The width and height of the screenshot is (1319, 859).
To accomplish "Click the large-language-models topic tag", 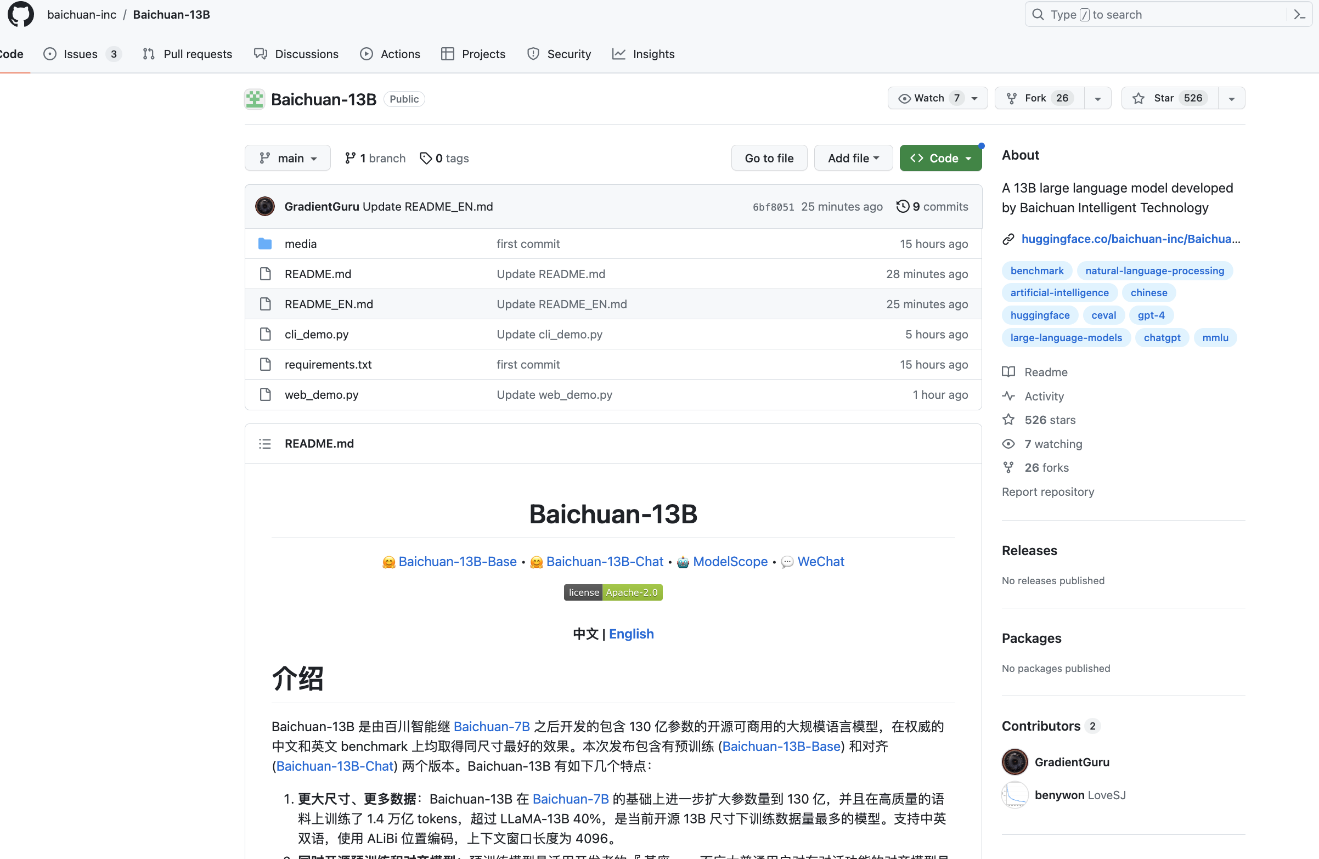I will (x=1066, y=337).
